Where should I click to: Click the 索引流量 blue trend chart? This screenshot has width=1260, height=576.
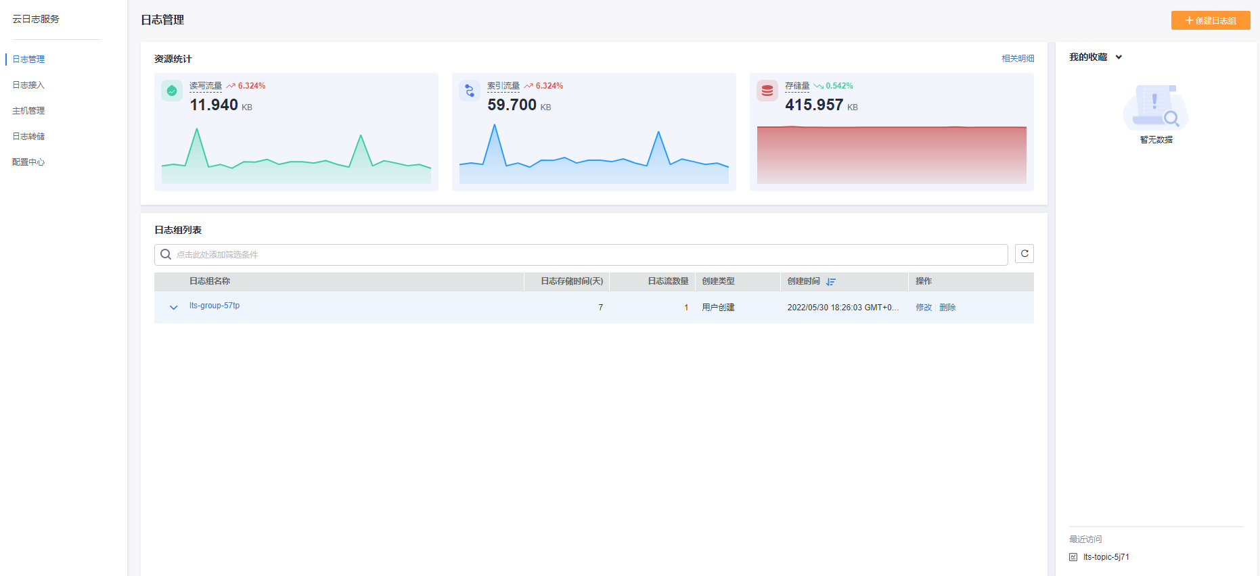(594, 153)
